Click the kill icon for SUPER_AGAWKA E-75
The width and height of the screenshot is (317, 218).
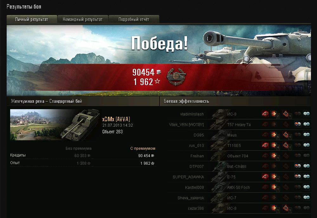click(265, 176)
